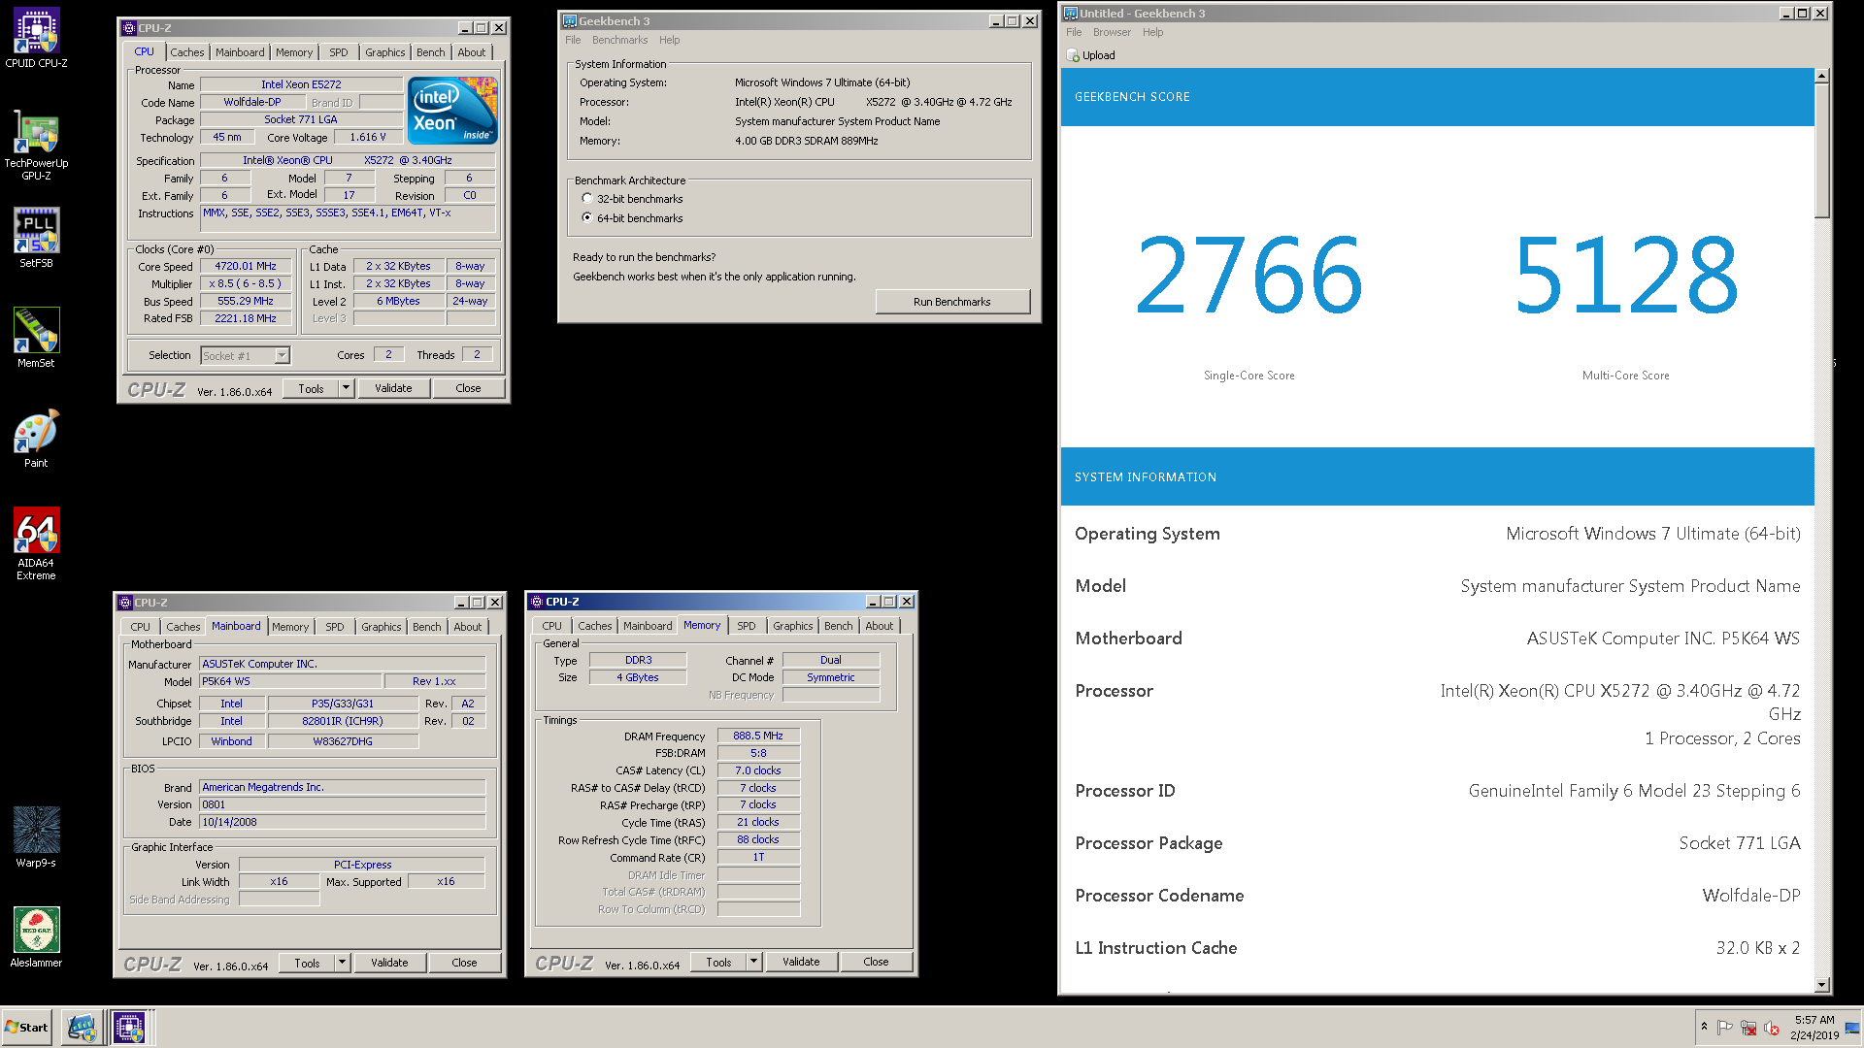Click Bus Speed value 555.29 MHz
Viewport: 1864px width, 1048px height.
246,301
